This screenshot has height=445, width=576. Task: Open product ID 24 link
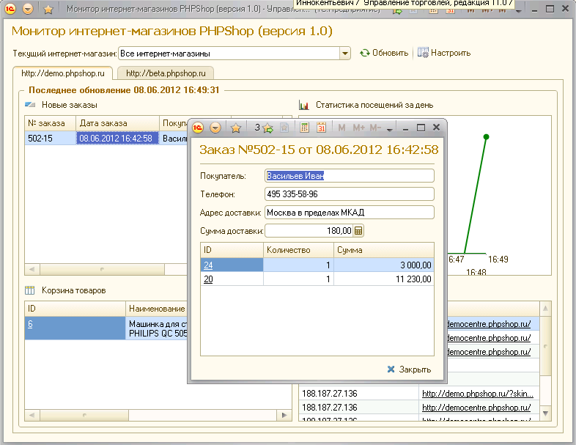pos(208,265)
